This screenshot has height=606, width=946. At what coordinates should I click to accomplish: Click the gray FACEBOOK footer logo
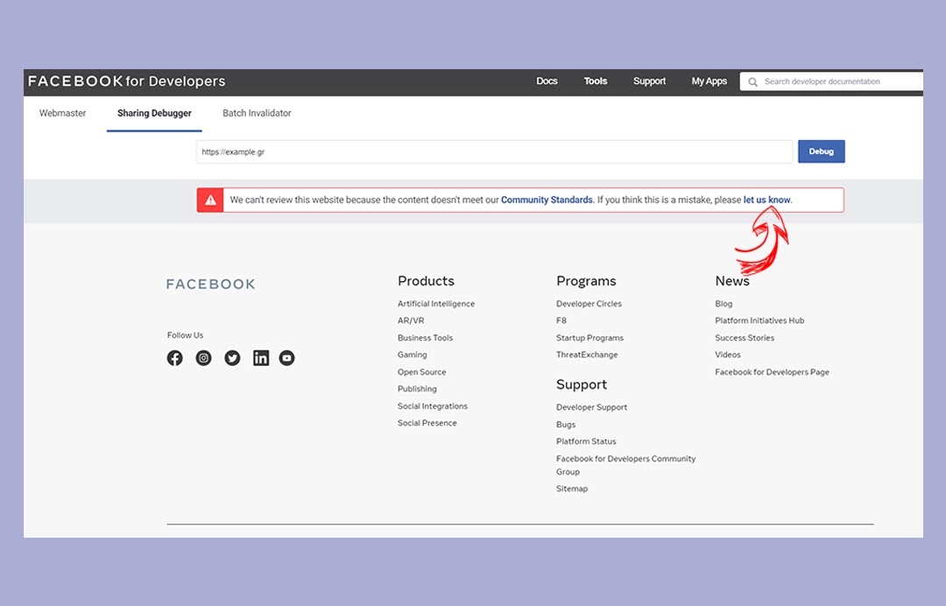click(x=210, y=284)
